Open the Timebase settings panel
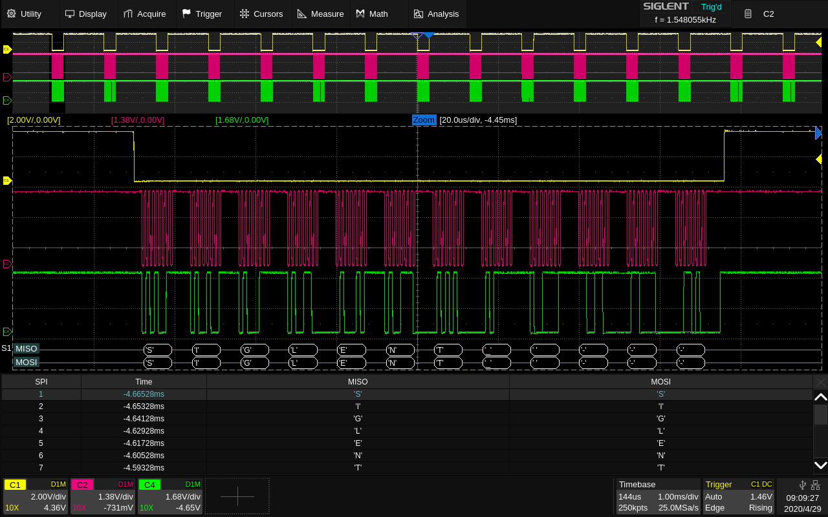This screenshot has width=828, height=517. pyautogui.click(x=657, y=496)
